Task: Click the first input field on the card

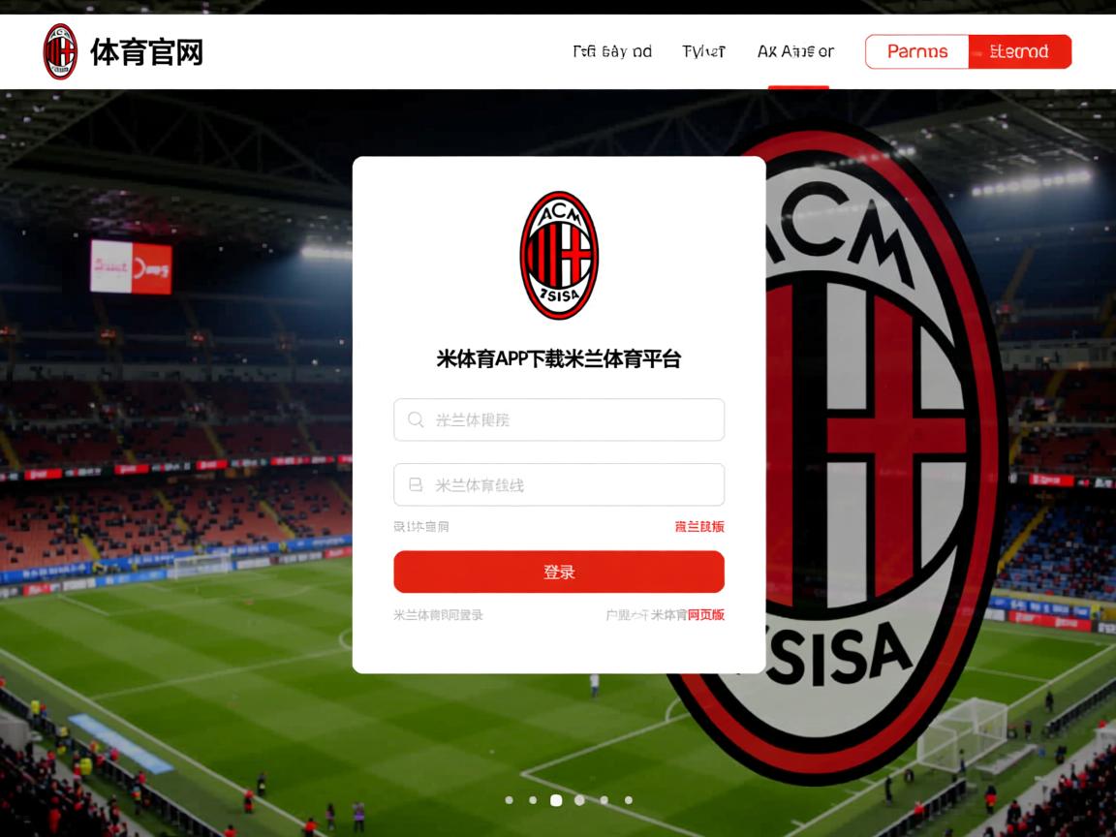Action: pyautogui.click(x=559, y=419)
